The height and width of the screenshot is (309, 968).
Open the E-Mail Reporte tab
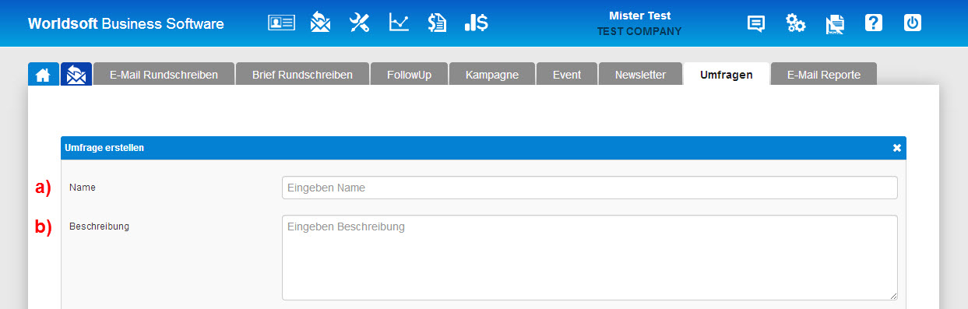(x=824, y=75)
